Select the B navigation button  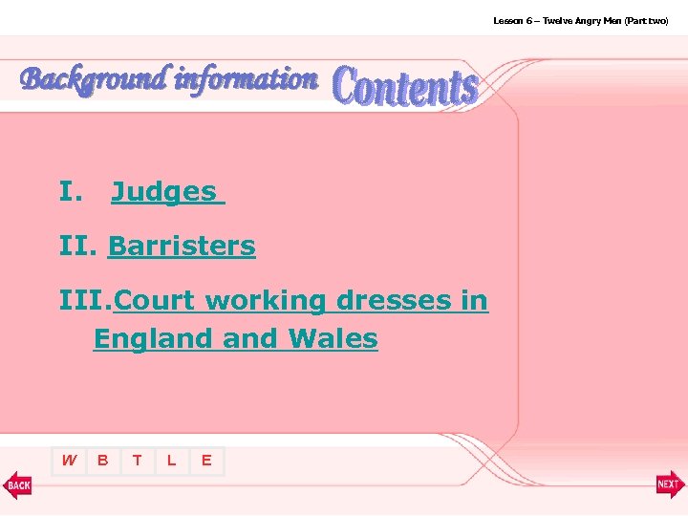(103, 461)
